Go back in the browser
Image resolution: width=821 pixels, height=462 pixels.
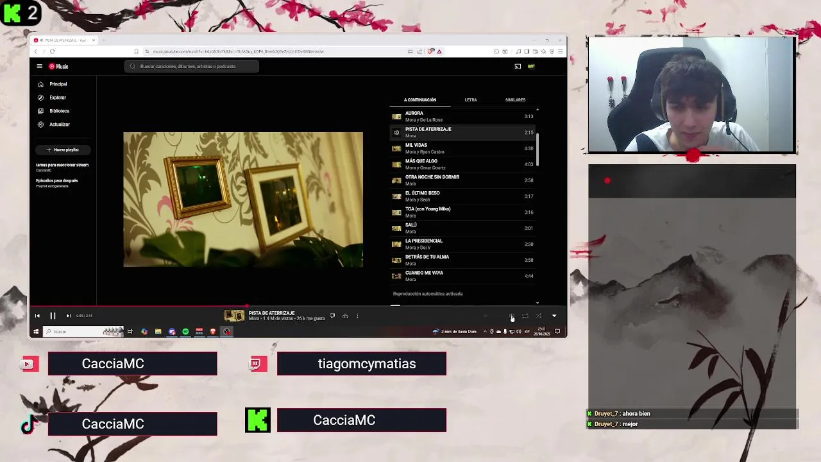(36, 51)
